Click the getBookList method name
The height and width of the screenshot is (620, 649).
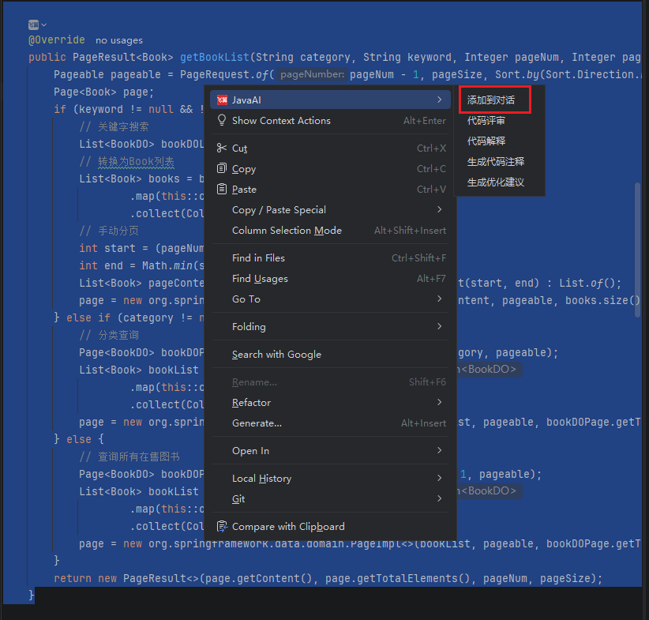pyautogui.click(x=215, y=57)
